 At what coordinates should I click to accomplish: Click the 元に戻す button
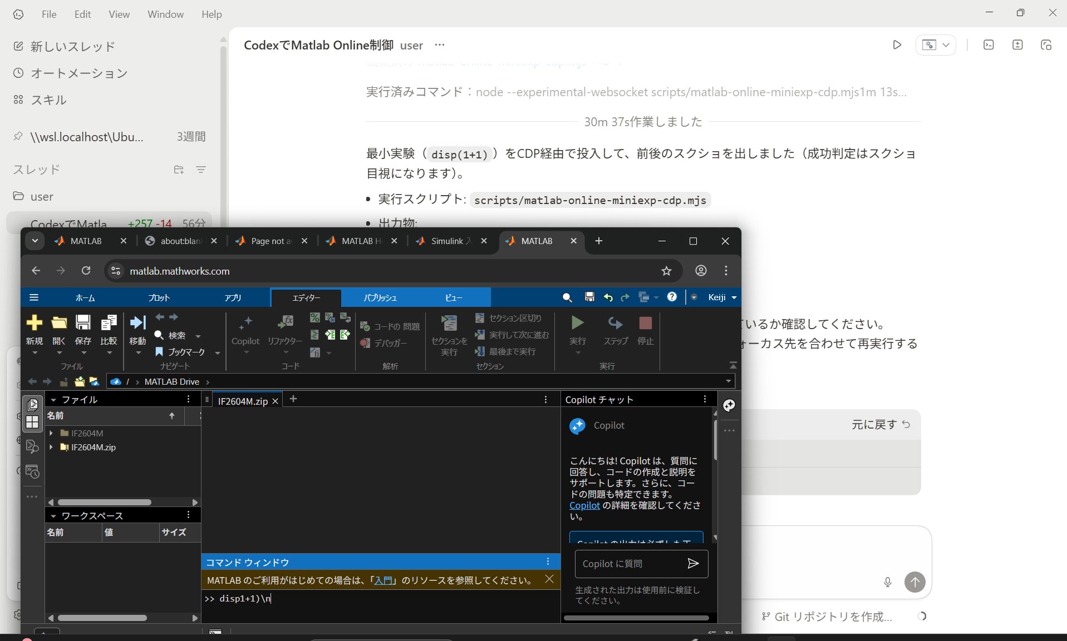click(x=881, y=425)
